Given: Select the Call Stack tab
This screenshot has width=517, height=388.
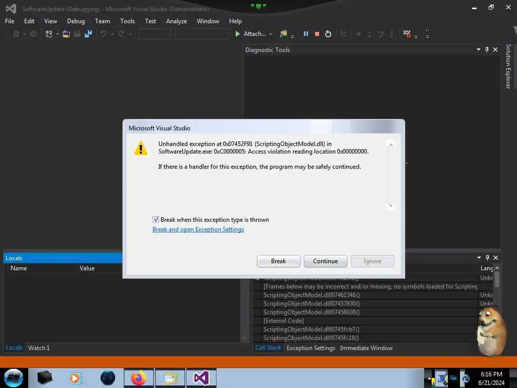Looking at the screenshot, I should coord(268,348).
